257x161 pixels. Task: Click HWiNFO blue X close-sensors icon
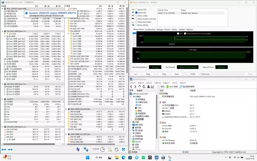click(123, 149)
